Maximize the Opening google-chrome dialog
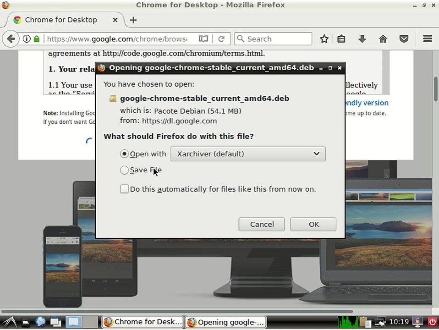 330,68
